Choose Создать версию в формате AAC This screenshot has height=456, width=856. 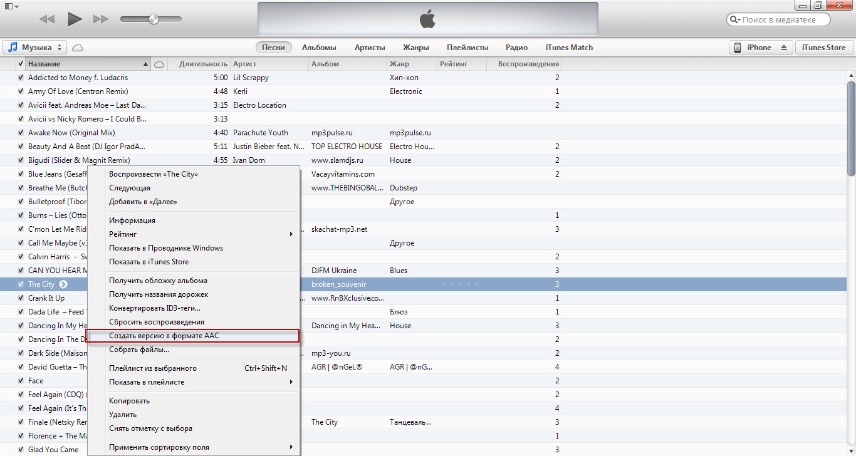194,336
